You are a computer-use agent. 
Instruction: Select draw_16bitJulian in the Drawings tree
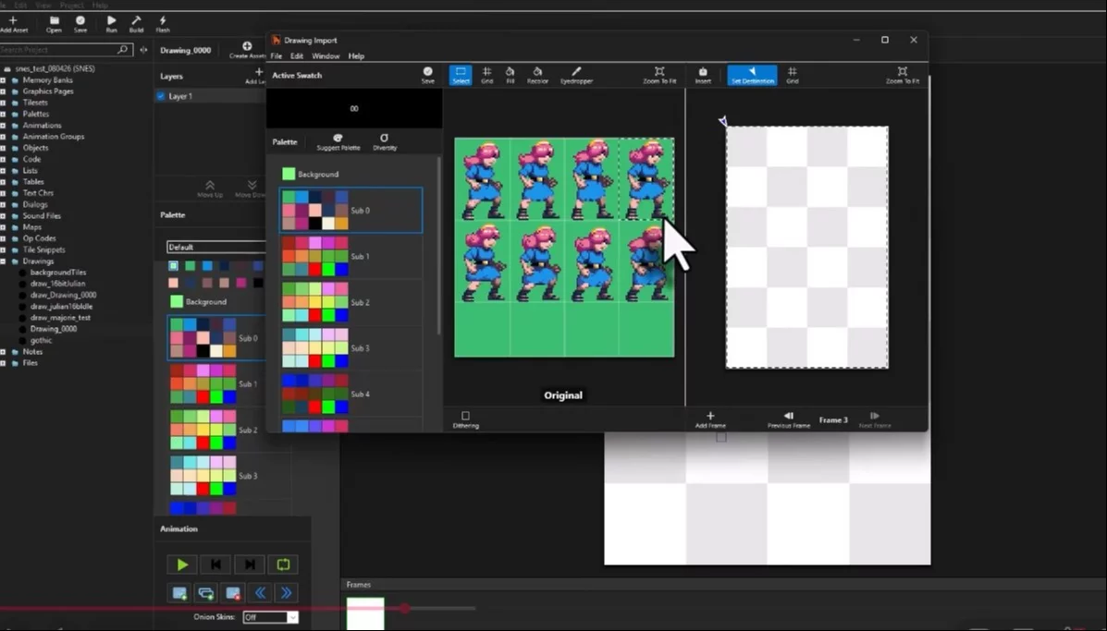coord(58,284)
